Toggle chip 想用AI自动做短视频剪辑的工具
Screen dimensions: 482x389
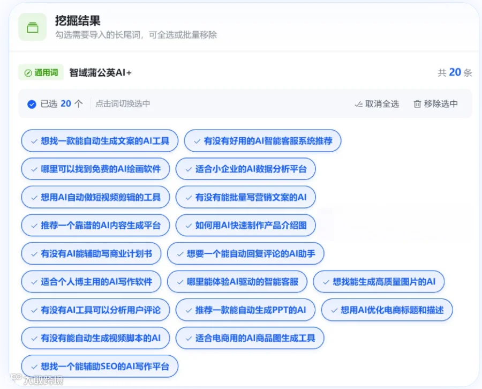[x=95, y=197]
